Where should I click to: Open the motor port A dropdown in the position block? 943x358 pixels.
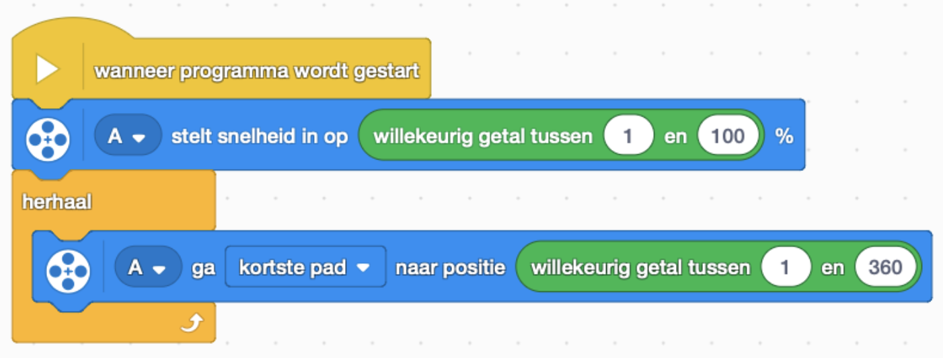[x=149, y=268]
